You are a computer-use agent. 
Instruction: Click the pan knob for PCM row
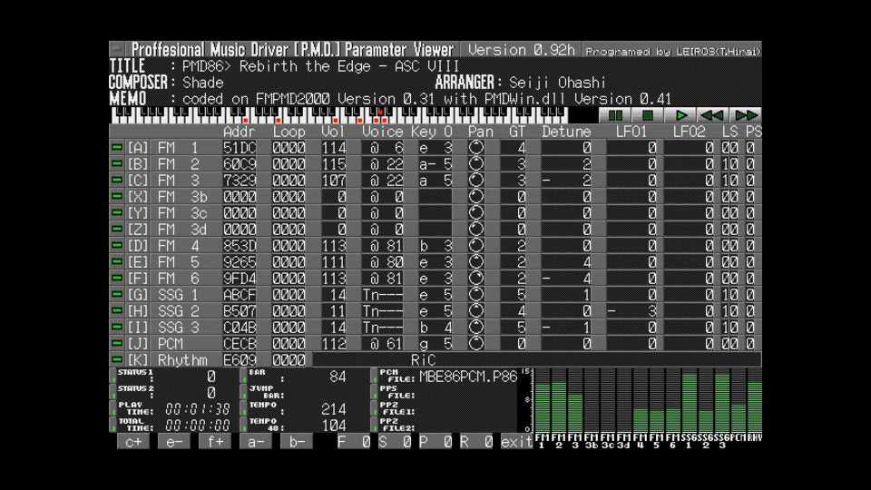[476, 343]
